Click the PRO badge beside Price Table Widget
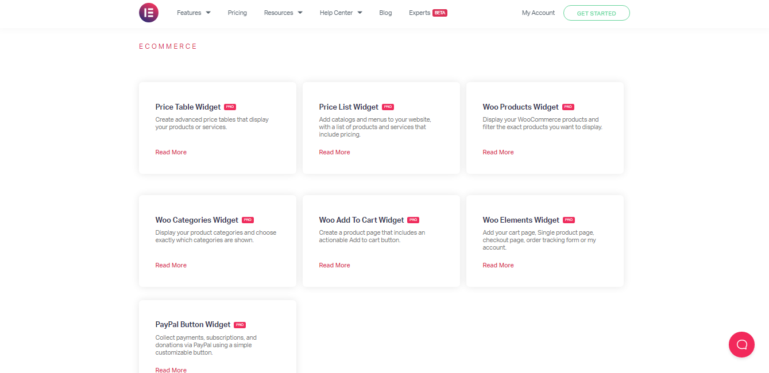 pos(230,107)
